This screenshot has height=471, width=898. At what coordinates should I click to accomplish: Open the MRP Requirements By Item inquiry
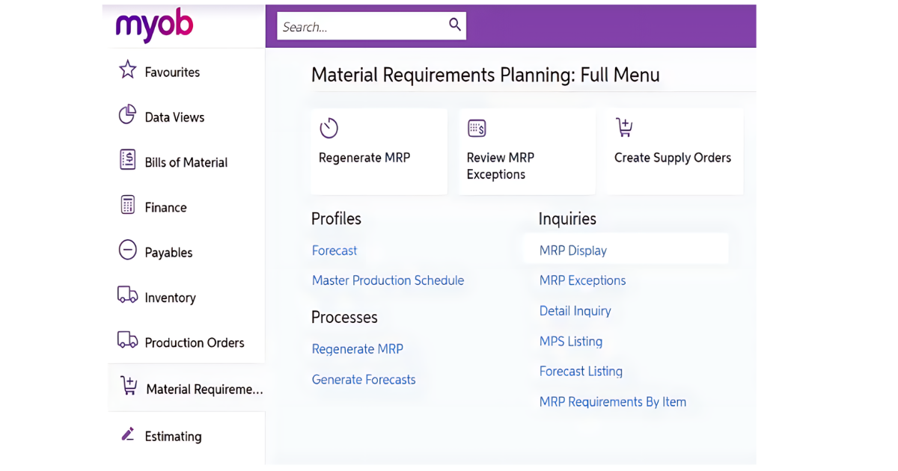(613, 401)
